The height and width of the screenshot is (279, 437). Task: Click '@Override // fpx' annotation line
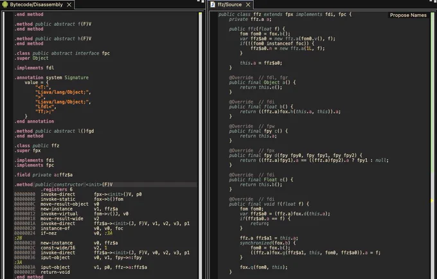(252, 150)
